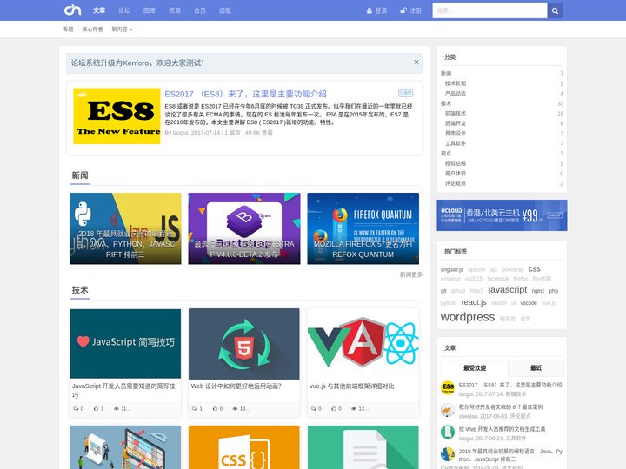The height and width of the screenshot is (469, 626).
Task: Open the 专题 sub-navigation link
Action: click(x=69, y=30)
